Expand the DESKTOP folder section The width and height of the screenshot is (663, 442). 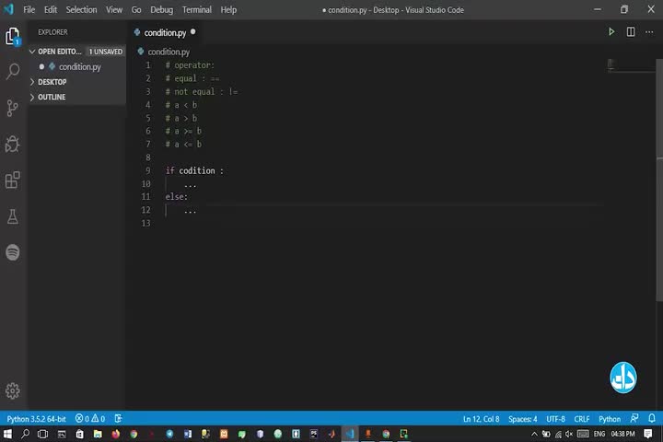pyautogui.click(x=51, y=82)
